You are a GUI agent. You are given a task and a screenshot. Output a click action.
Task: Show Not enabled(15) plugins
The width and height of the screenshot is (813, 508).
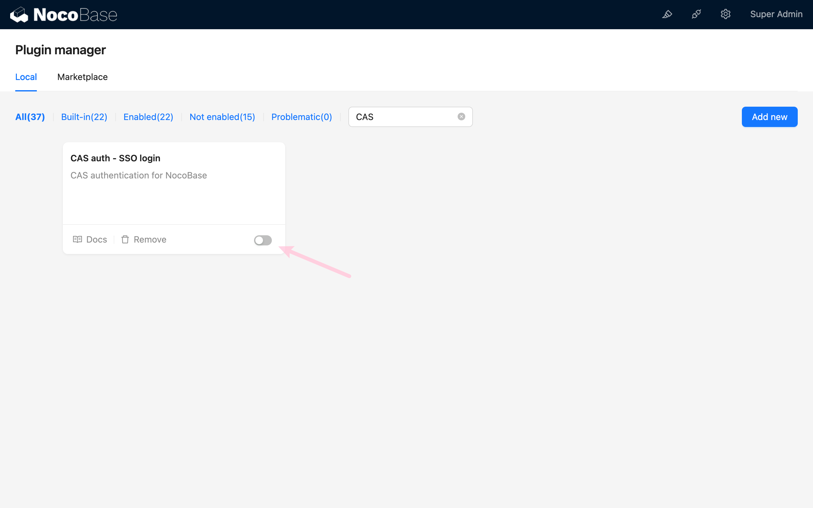pyautogui.click(x=222, y=117)
